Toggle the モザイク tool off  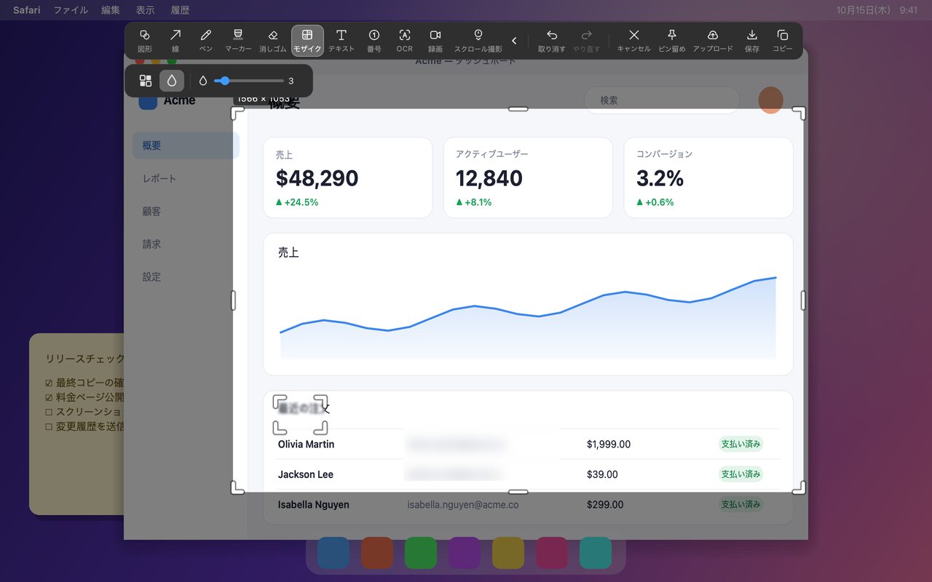pos(307,41)
